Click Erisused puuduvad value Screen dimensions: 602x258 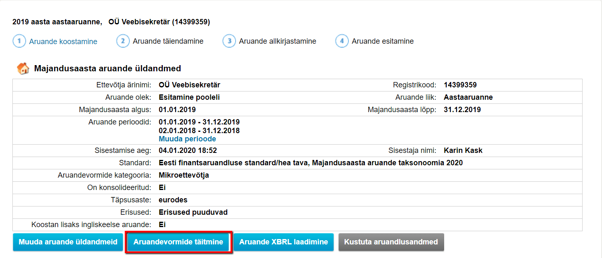coord(193,212)
